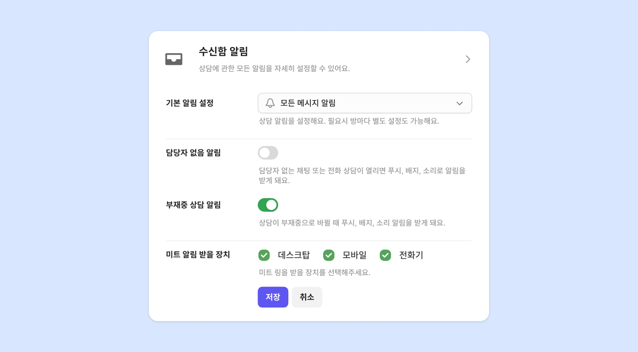Click the 데스크탑 label text
The image size is (638, 352).
coord(294,255)
